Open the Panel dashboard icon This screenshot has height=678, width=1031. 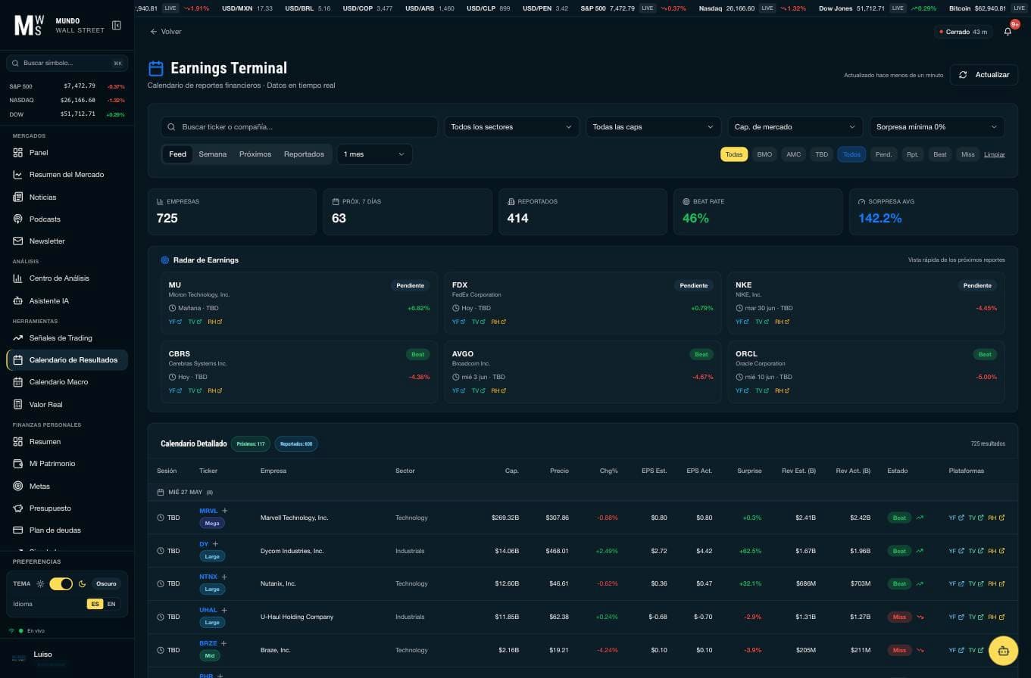(18, 153)
